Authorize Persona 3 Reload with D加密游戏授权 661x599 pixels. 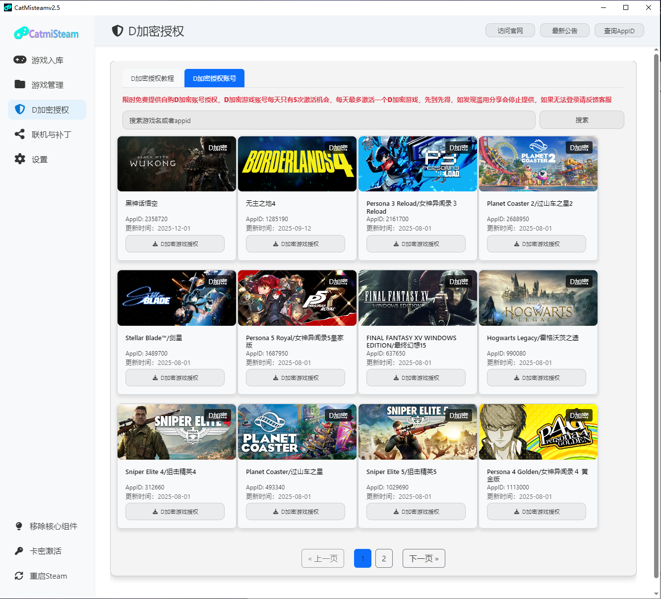(x=416, y=244)
